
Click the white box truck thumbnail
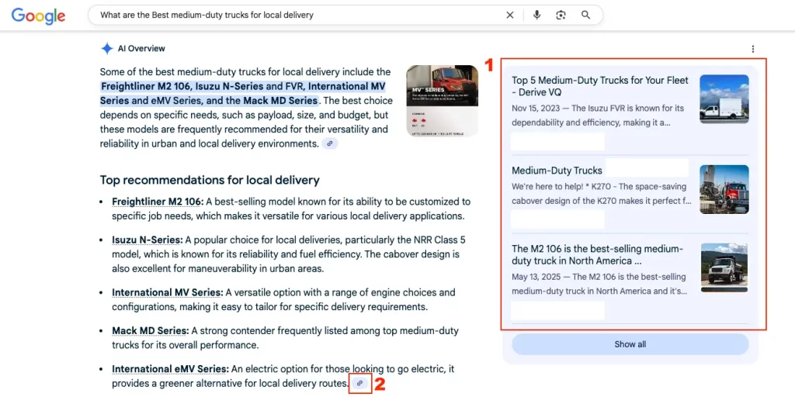(724, 99)
